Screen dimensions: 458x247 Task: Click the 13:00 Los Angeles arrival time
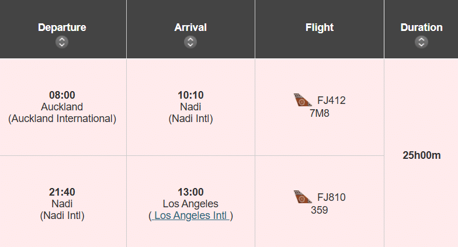[x=190, y=192]
